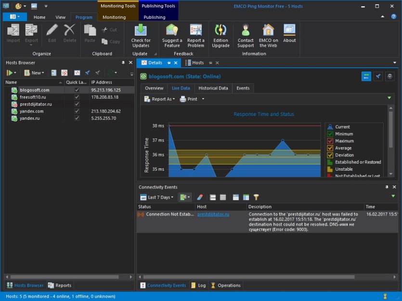Click the Report a Problem icon
The width and height of the screenshot is (402, 301).
[195, 30]
